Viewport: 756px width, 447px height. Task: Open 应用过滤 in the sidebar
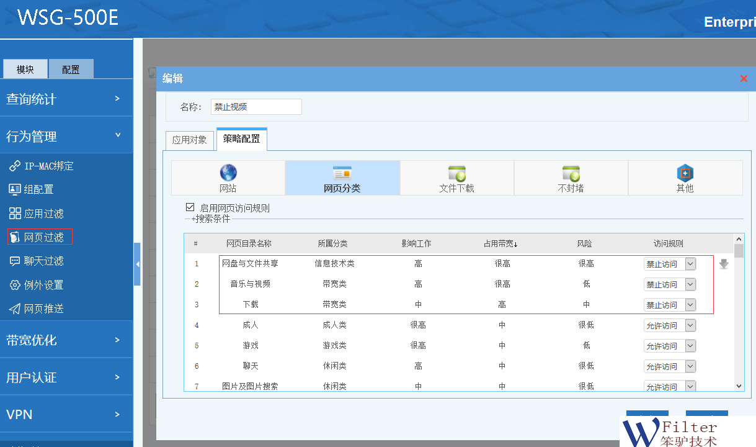pos(43,214)
